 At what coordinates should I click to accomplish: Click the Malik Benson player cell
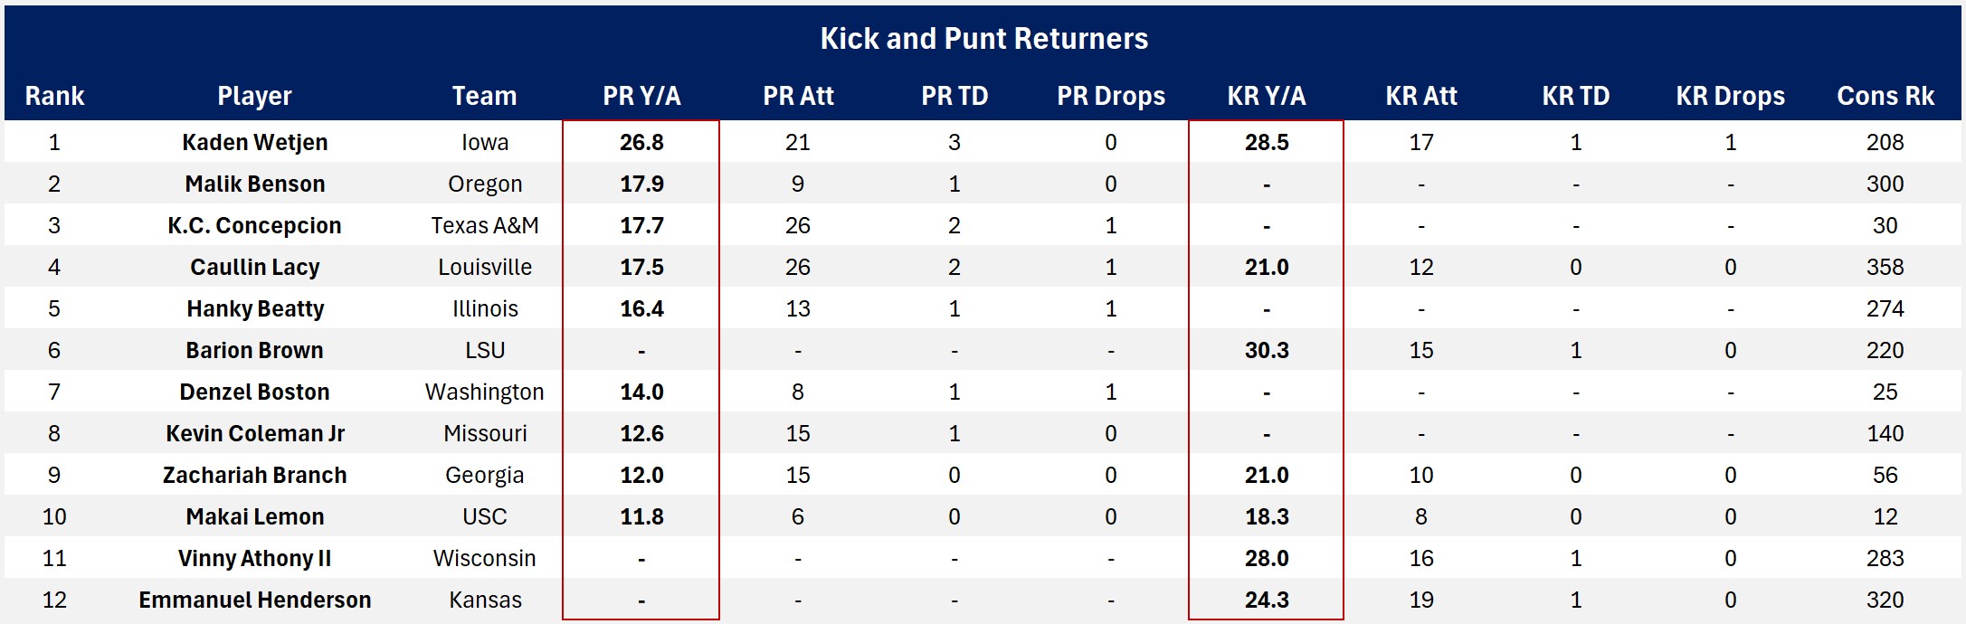point(254,184)
